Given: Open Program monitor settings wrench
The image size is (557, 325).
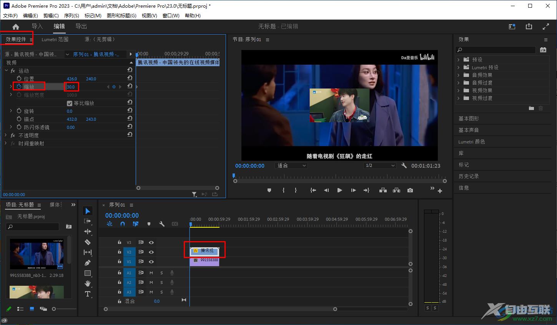Looking at the screenshot, I should 404,165.
